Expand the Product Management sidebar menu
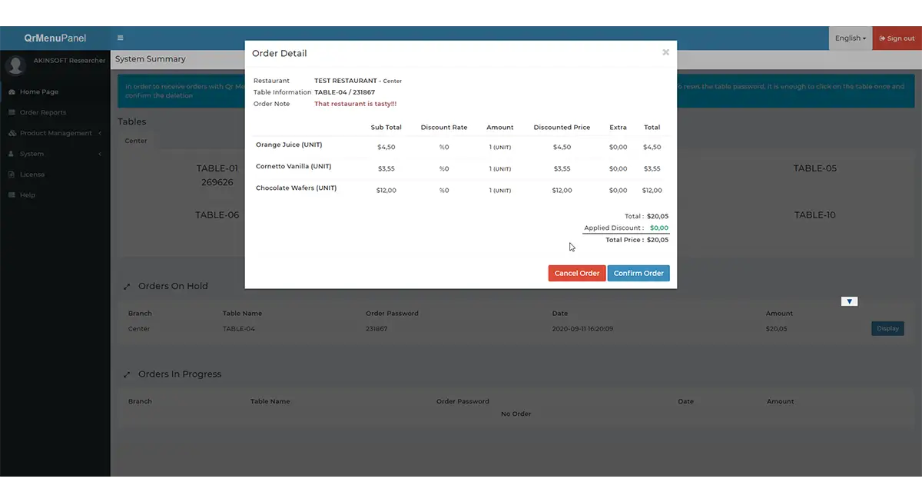Screen dimensions: 922x502 (x=55, y=133)
